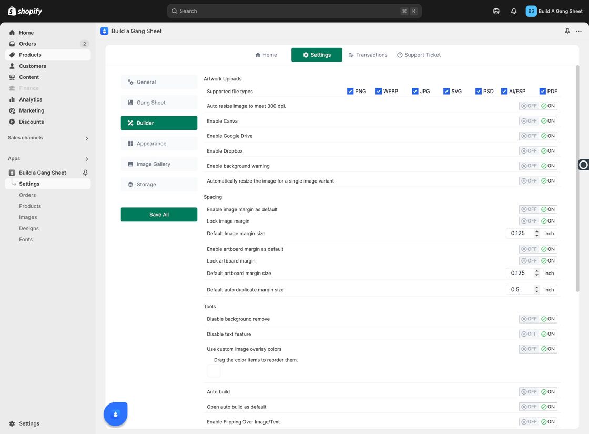Click the Default Image margin size input
The image size is (589, 434).
(520, 234)
